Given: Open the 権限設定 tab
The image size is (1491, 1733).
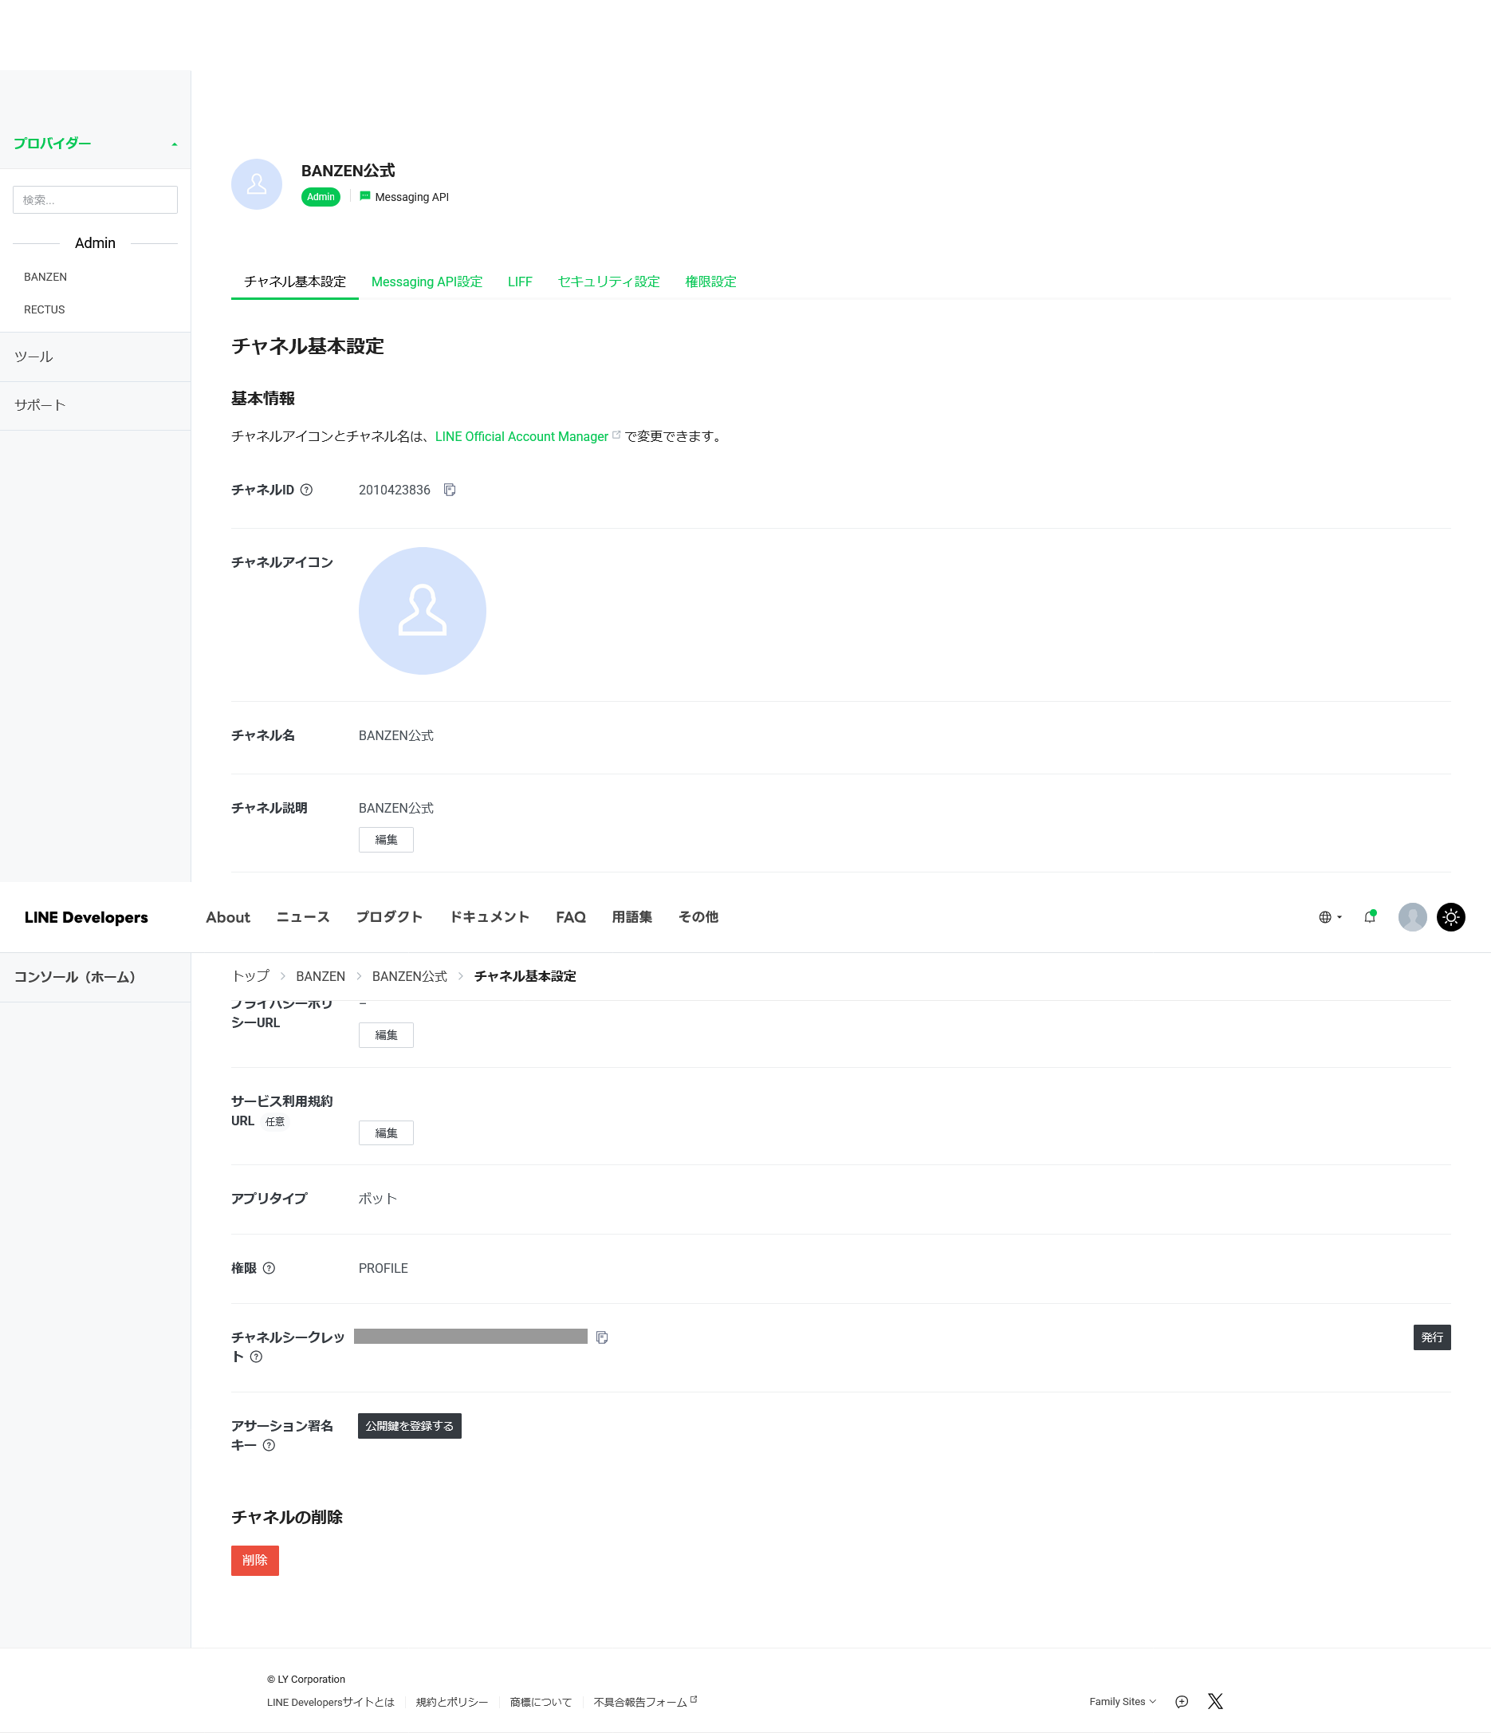Looking at the screenshot, I should pos(710,282).
